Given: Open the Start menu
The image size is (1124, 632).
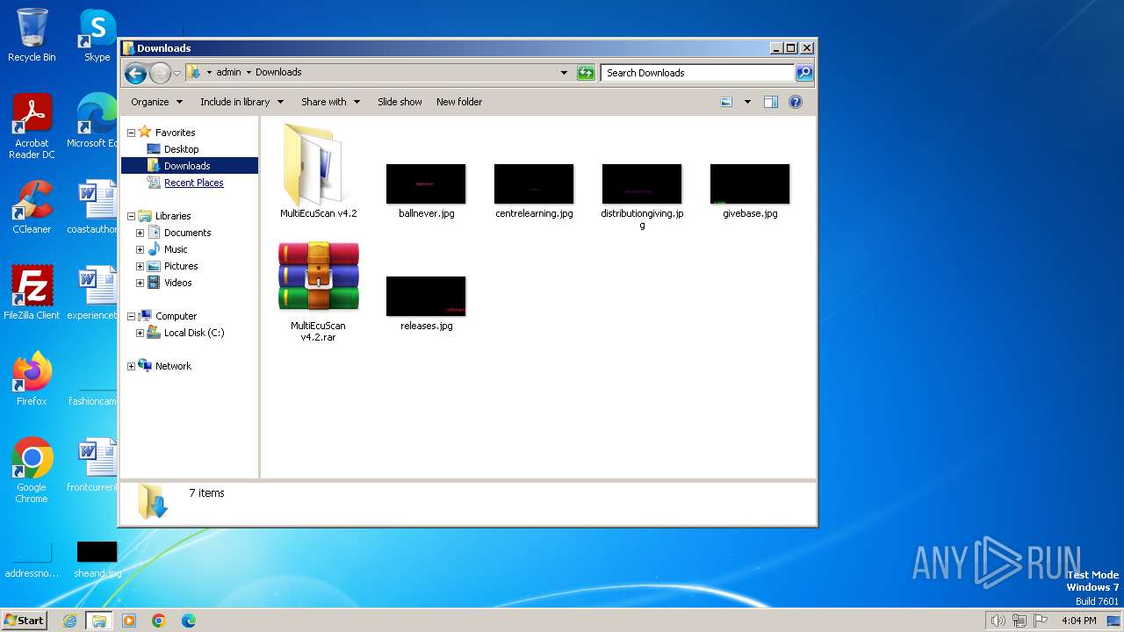Looking at the screenshot, I should pyautogui.click(x=25, y=620).
